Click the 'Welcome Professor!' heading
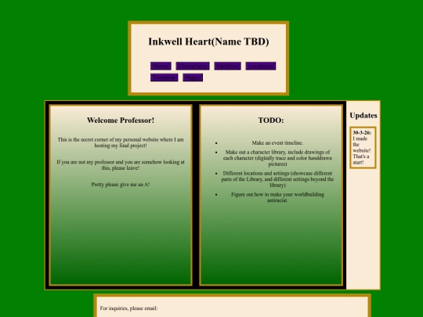Image resolution: width=423 pixels, height=317 pixels. (121, 121)
